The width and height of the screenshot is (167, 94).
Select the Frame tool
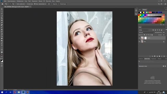coord(2,20)
